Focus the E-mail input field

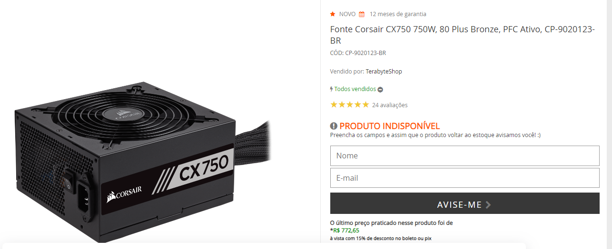coord(464,178)
